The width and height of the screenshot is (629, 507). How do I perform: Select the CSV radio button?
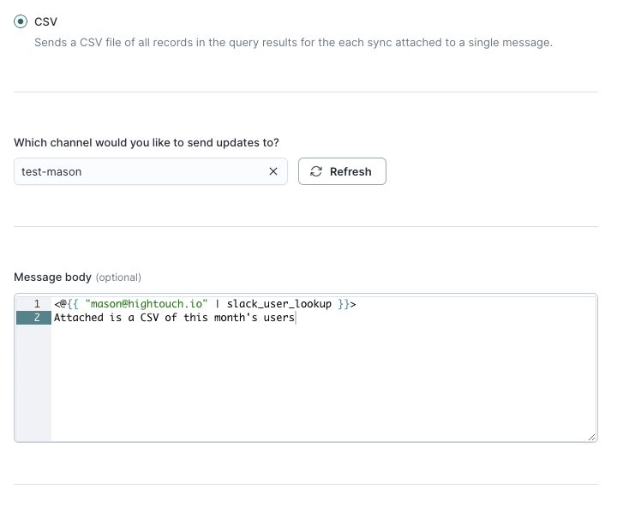[x=20, y=21]
